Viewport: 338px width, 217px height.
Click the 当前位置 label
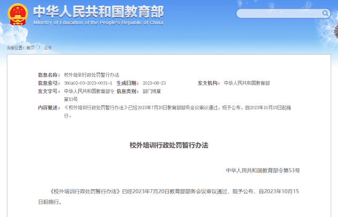coord(16,48)
